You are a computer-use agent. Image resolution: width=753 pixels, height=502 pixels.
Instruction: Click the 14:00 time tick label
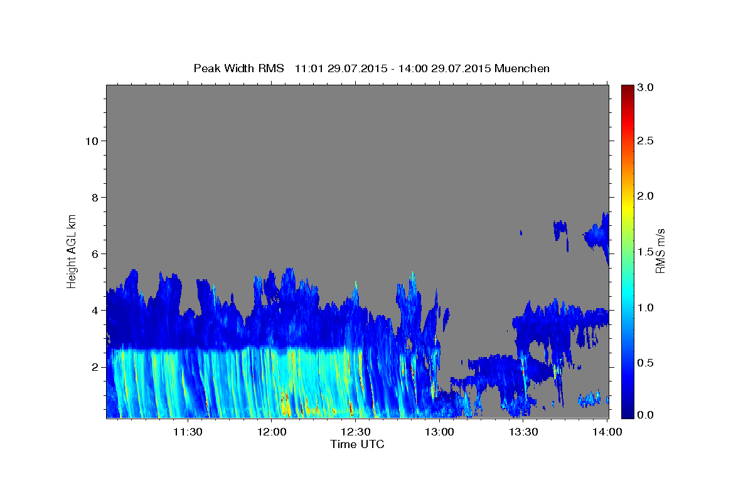click(607, 432)
